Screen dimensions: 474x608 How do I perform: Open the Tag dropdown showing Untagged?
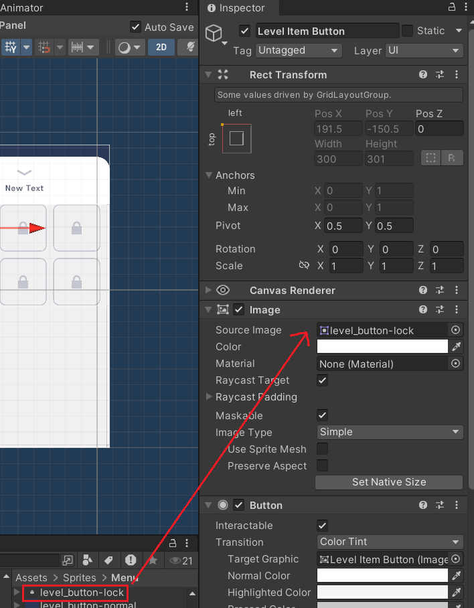pyautogui.click(x=299, y=50)
